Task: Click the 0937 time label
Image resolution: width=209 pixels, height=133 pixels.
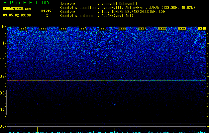Action: [142, 29]
